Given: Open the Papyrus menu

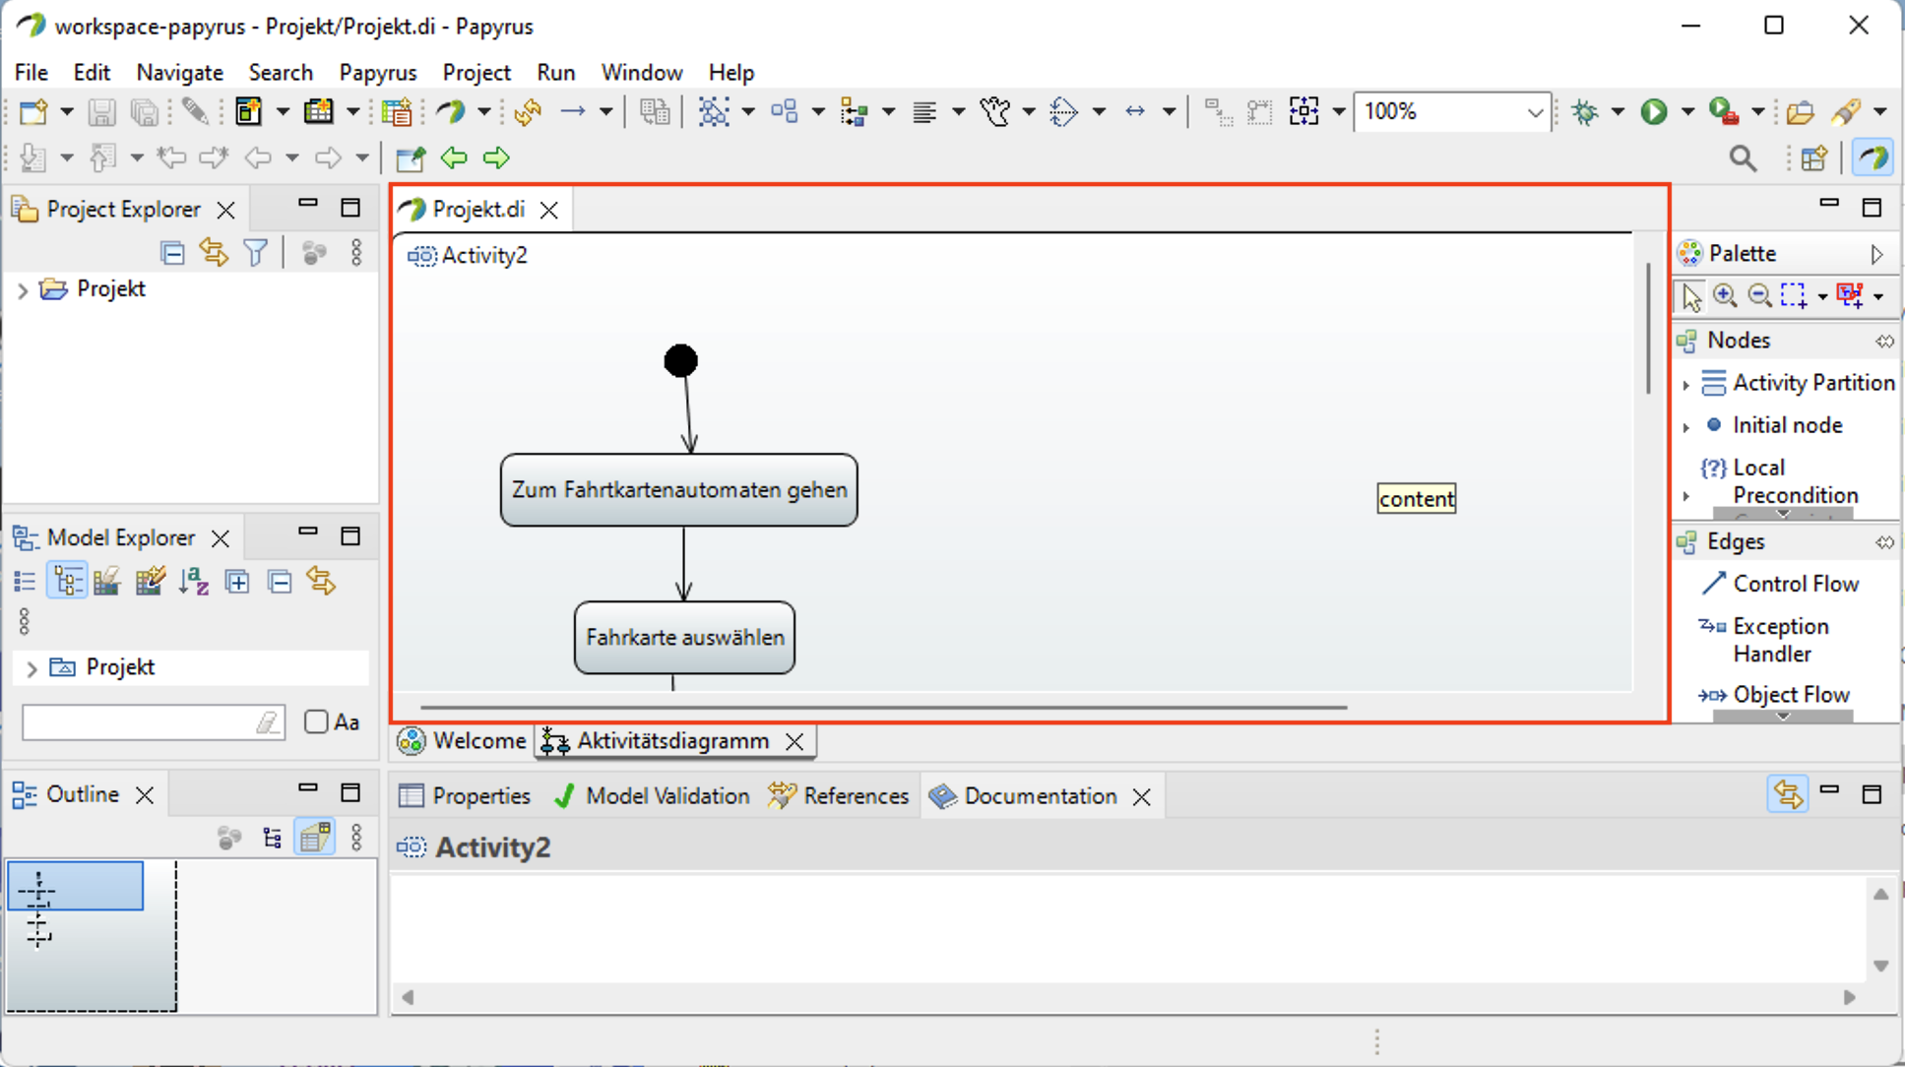Looking at the screenshot, I should click(x=375, y=72).
